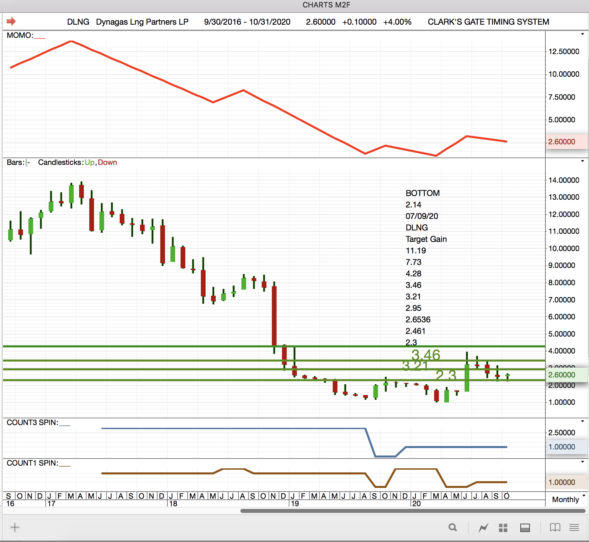The width and height of the screenshot is (589, 542).
Task: Click the horizontal time scrollbar thumb
Action: [x=413, y=511]
